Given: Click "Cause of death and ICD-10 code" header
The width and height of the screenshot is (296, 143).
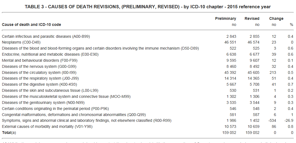Looking at the screenshot, I should click(32, 25).
